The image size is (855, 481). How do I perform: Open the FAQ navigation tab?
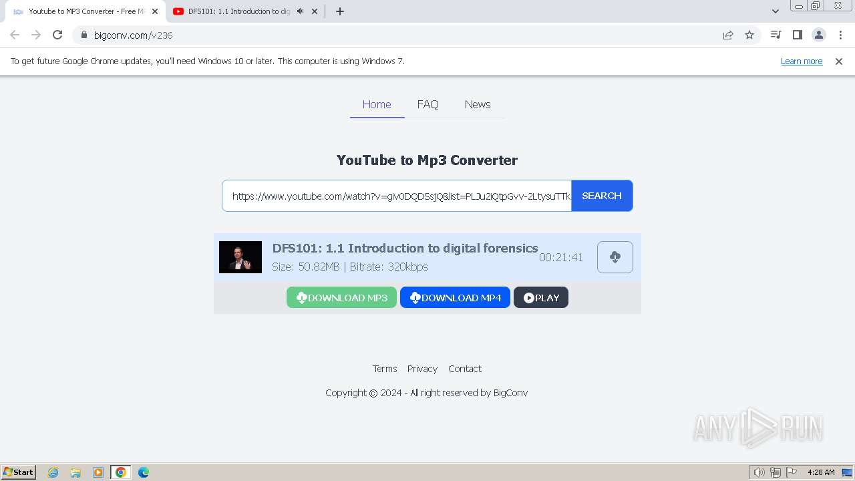[x=427, y=104]
